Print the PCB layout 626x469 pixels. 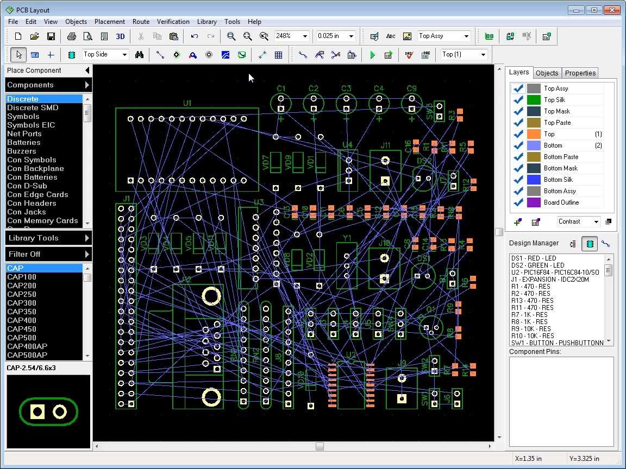coord(72,36)
